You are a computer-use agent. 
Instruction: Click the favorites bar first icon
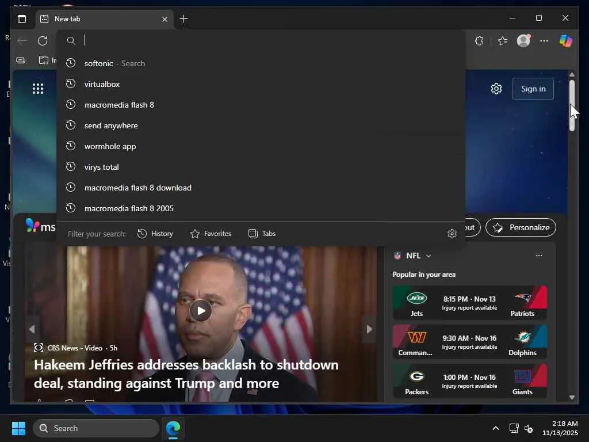tap(21, 60)
